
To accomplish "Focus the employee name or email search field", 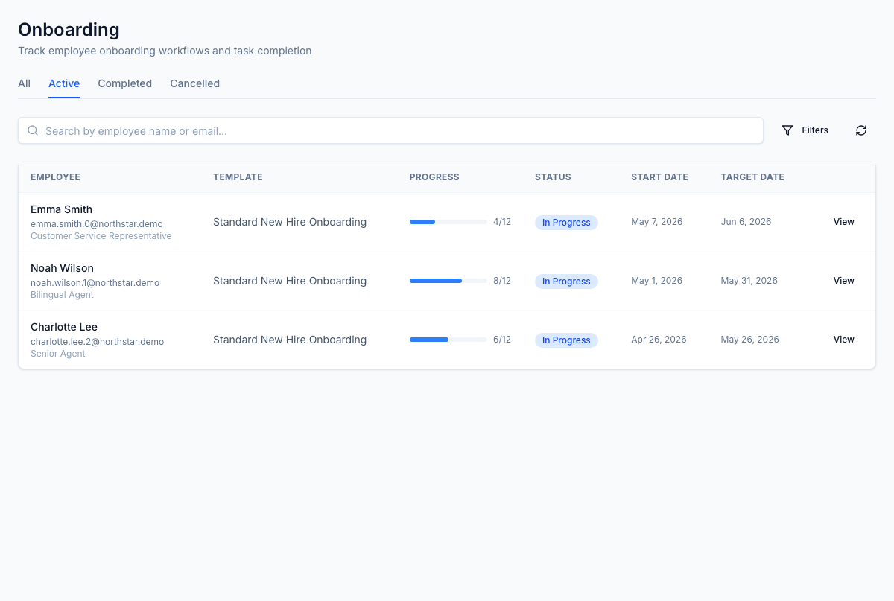I will coord(390,130).
